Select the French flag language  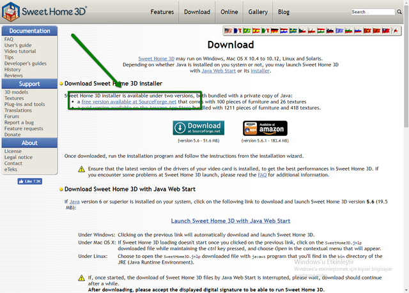(237, 31)
